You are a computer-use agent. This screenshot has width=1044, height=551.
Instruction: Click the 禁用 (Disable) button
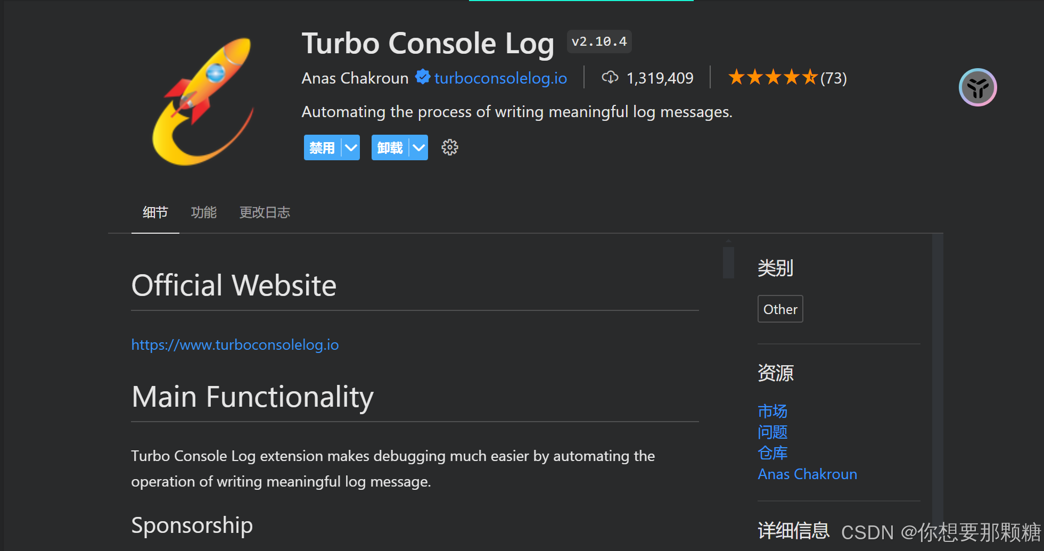pos(322,147)
